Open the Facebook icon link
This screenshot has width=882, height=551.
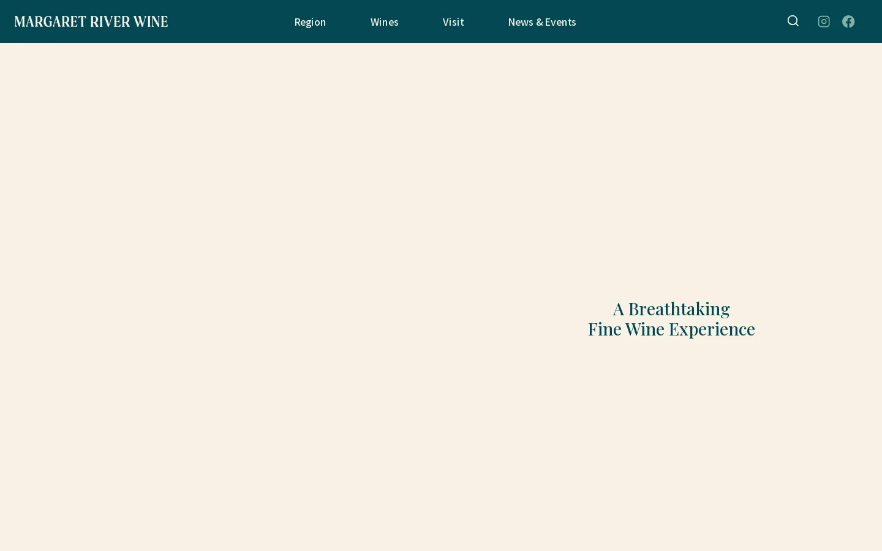point(848,21)
